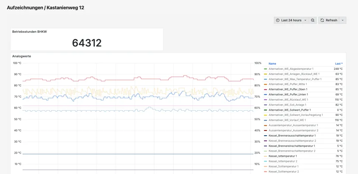Click the 20 °C left axis label

[18, 153]
